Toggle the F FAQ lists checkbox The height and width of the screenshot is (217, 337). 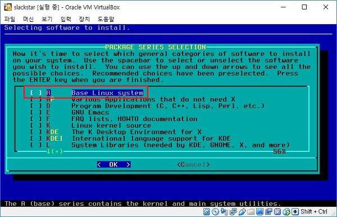[36, 119]
